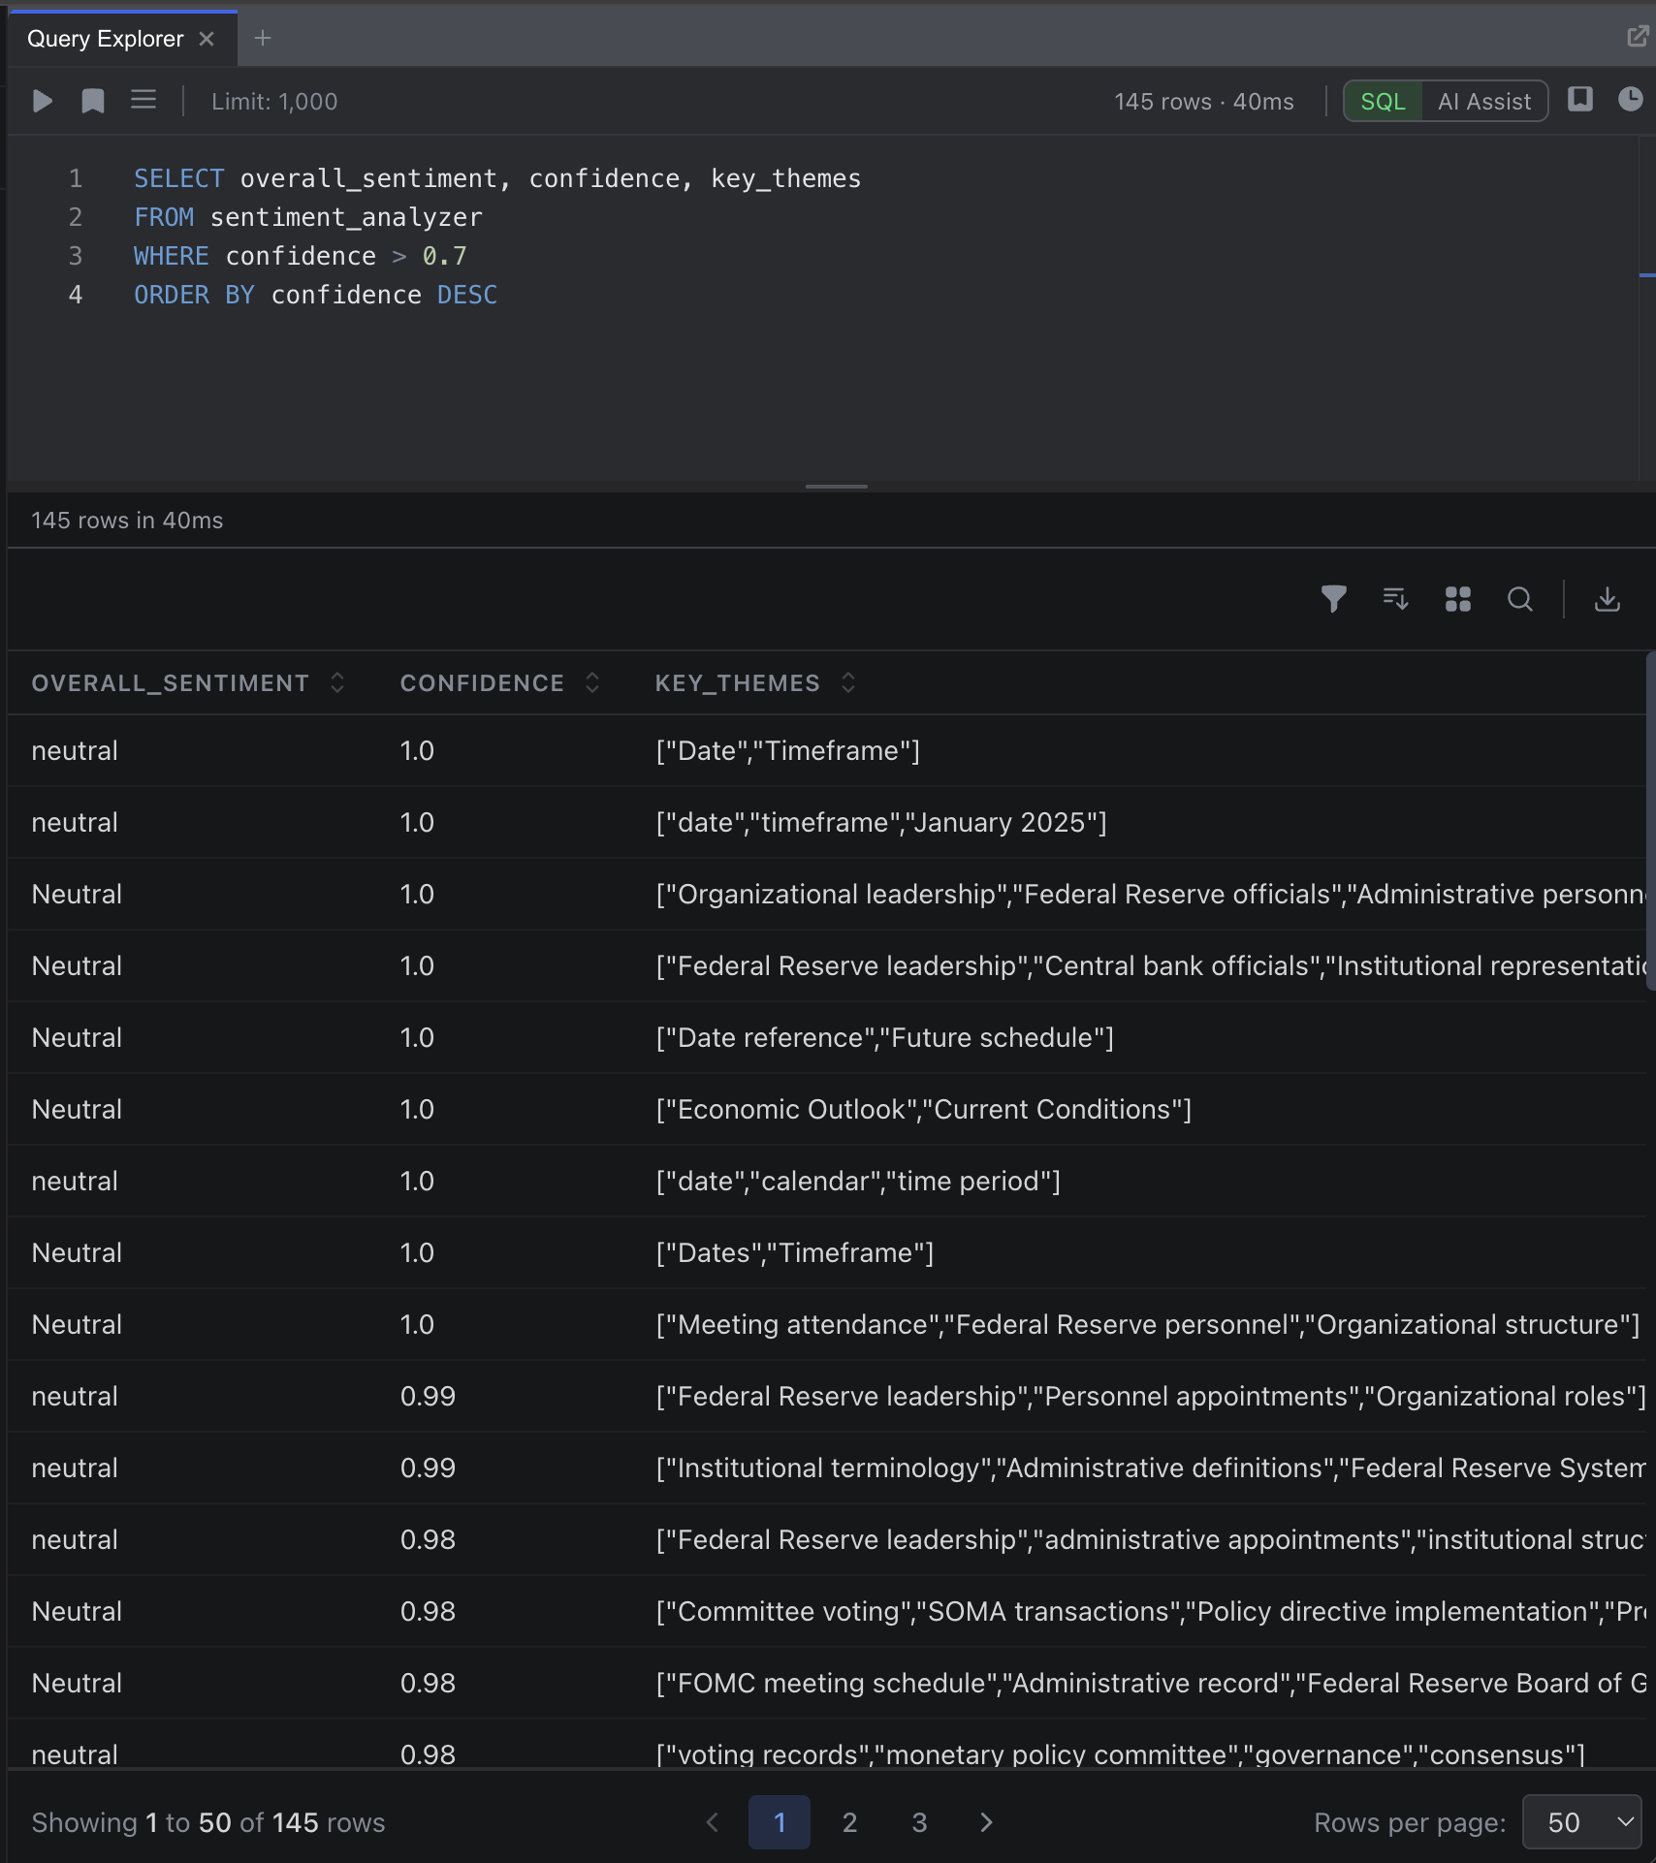Select cell ["Date","Timeframe"]
Viewport: 1656px width, 1863px height.
pyautogui.click(x=787, y=751)
